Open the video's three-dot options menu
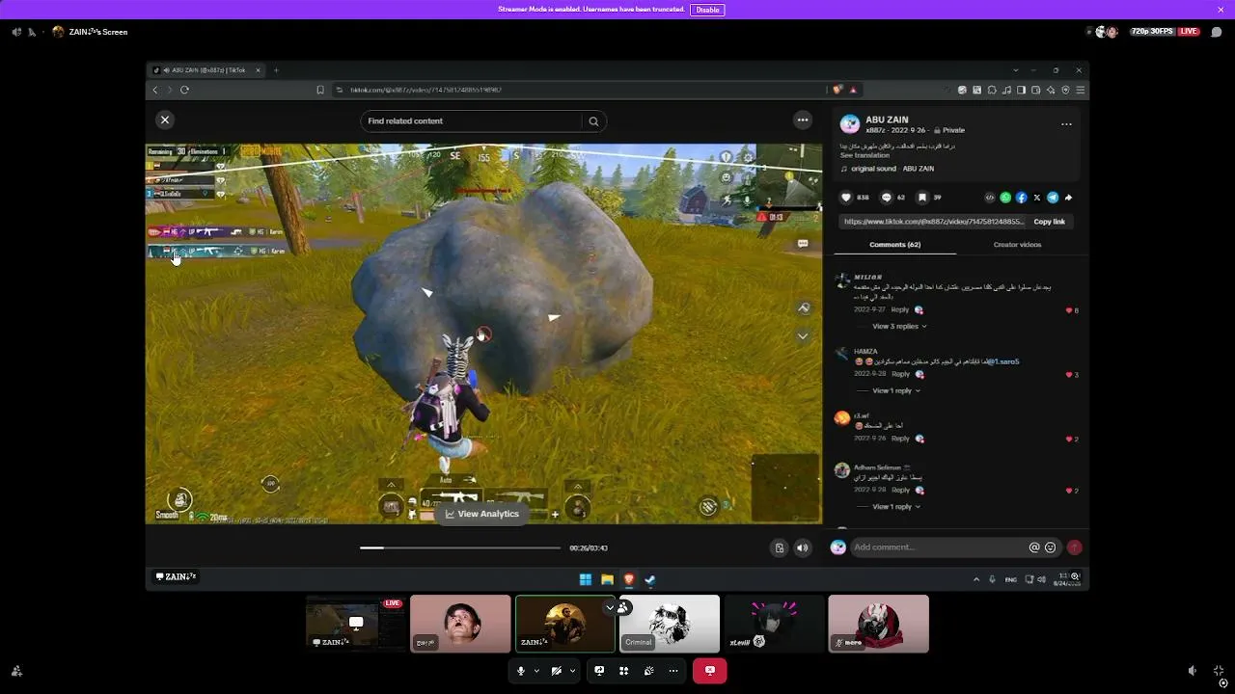Viewport: 1235px width, 694px height. [803, 120]
